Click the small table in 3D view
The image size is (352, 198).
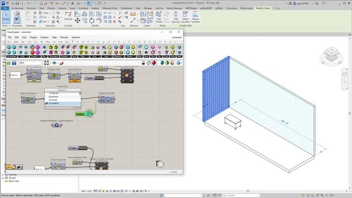click(x=233, y=121)
